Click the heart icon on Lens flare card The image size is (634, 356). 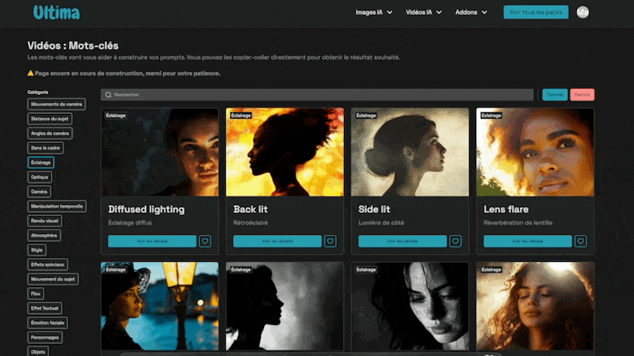pyautogui.click(x=581, y=241)
